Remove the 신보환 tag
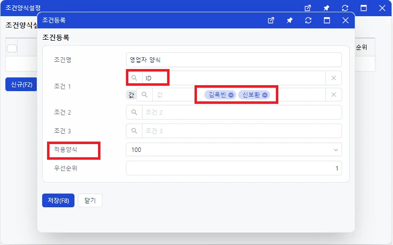 click(265, 95)
